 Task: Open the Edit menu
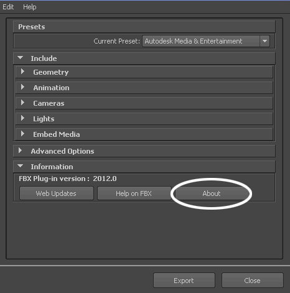tap(8, 7)
